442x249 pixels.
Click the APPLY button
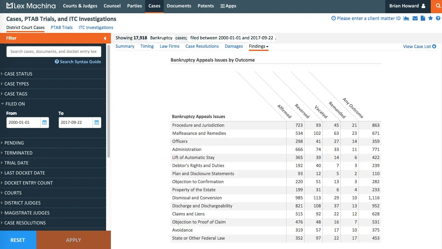click(73, 240)
